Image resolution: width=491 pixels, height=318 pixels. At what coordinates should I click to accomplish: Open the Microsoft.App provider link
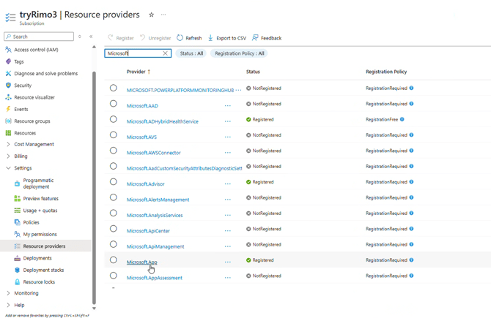click(x=142, y=262)
